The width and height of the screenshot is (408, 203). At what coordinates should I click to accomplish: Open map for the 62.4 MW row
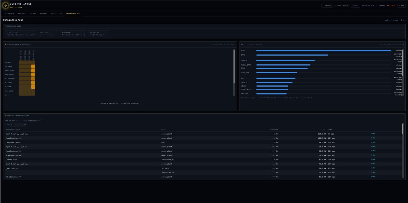[x=373, y=172]
